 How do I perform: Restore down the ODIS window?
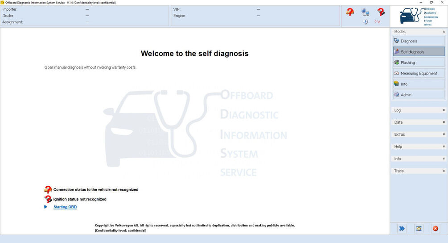tap(432, 2)
